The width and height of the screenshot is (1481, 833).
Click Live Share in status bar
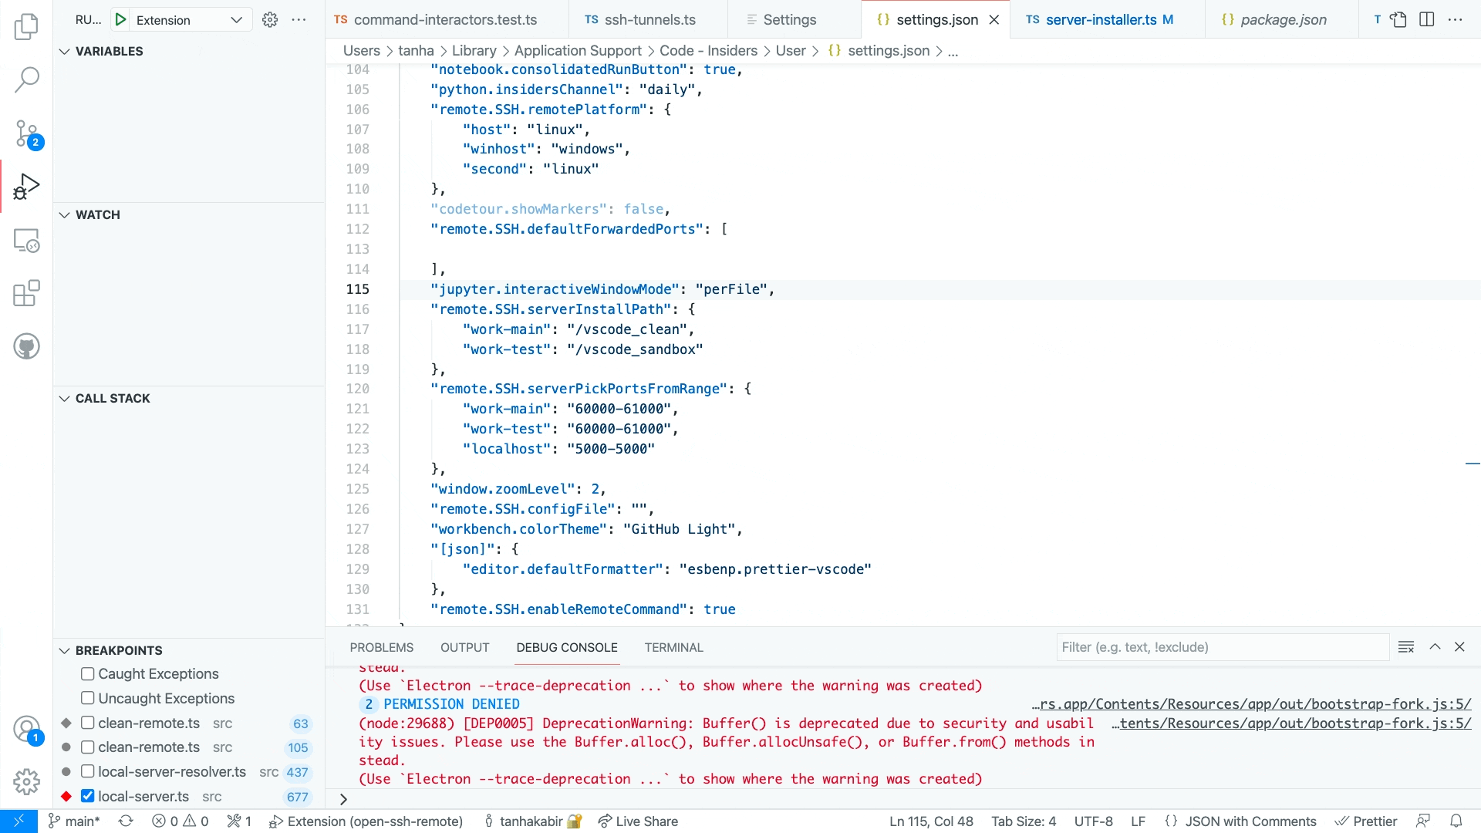click(638, 821)
